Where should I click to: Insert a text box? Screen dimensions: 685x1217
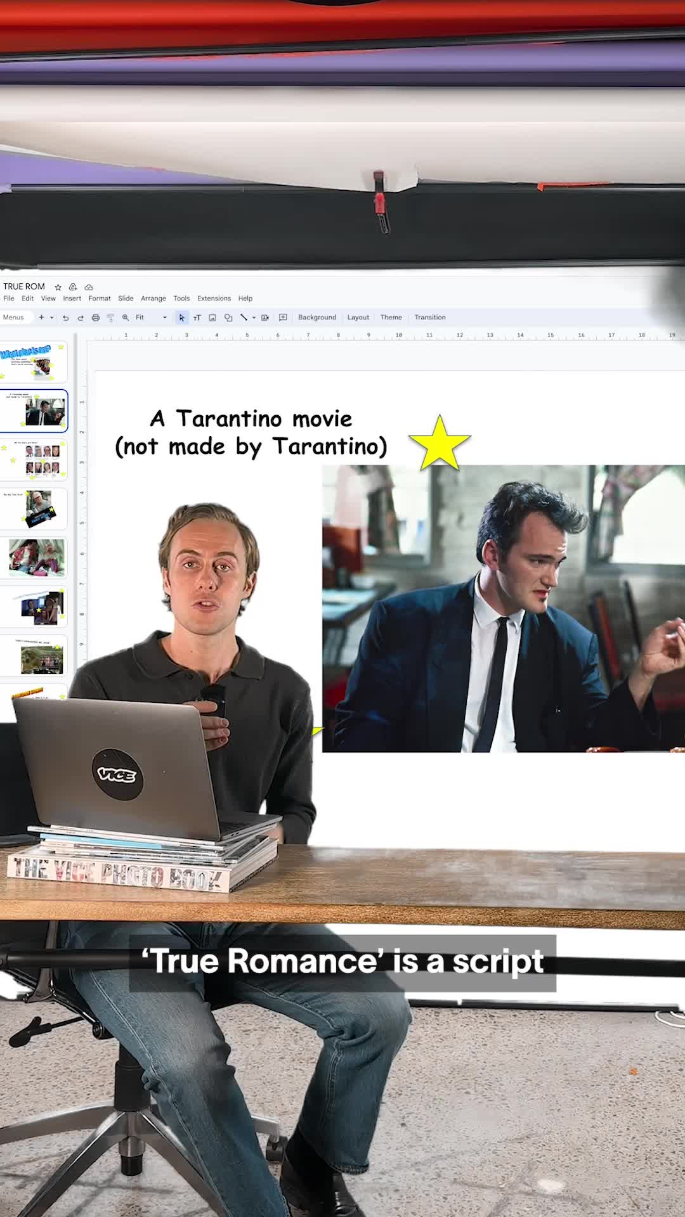197,318
